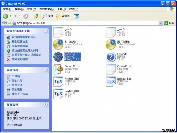Click E-mail this file link
This screenshot has width=177, height=133.
pyautogui.click(x=26, y=55)
